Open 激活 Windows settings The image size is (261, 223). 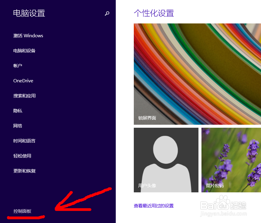pyautogui.click(x=28, y=35)
